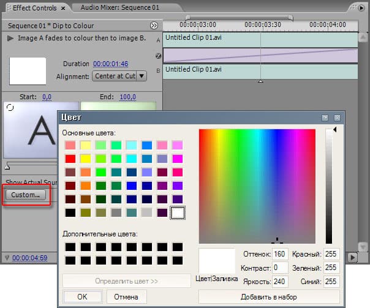Pick the white colour swatch in basic colours
The image size is (370, 308).
click(x=178, y=212)
